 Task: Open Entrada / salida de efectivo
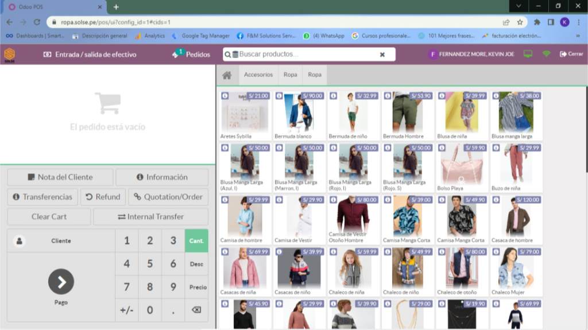pos(90,55)
